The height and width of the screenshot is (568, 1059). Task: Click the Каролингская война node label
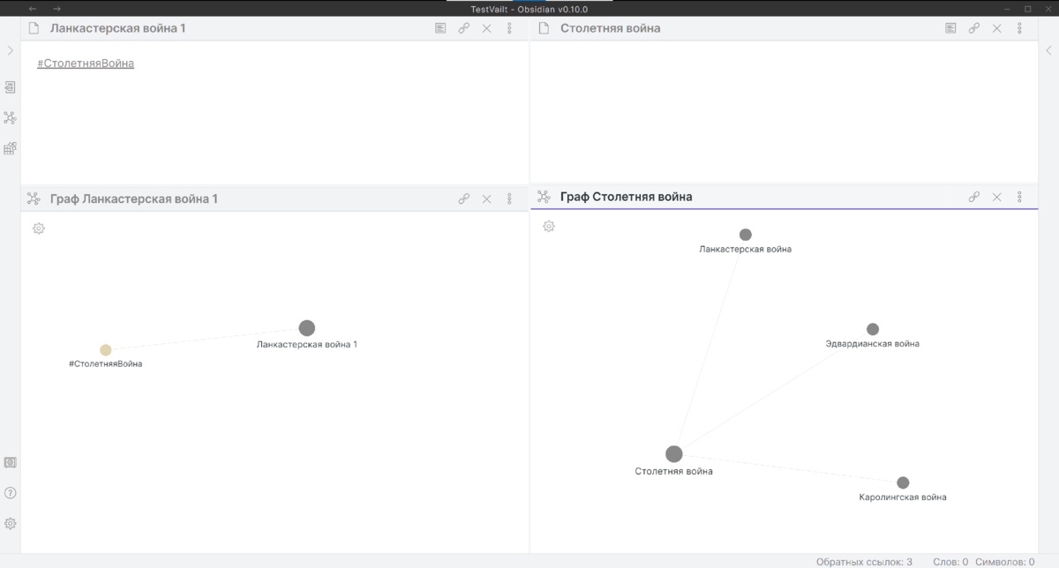point(903,497)
